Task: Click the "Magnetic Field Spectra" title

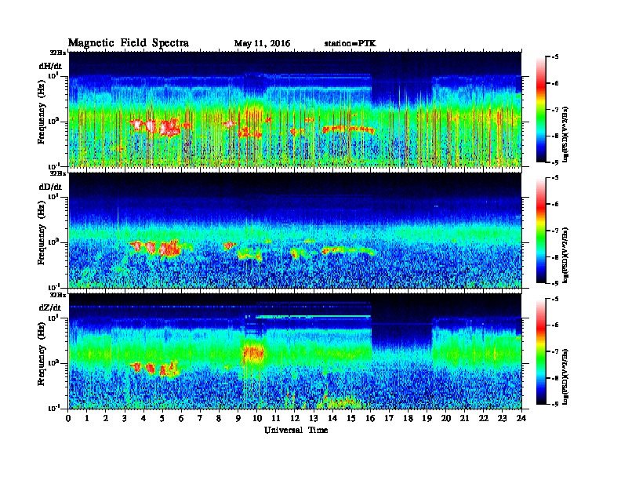Action: click(129, 43)
